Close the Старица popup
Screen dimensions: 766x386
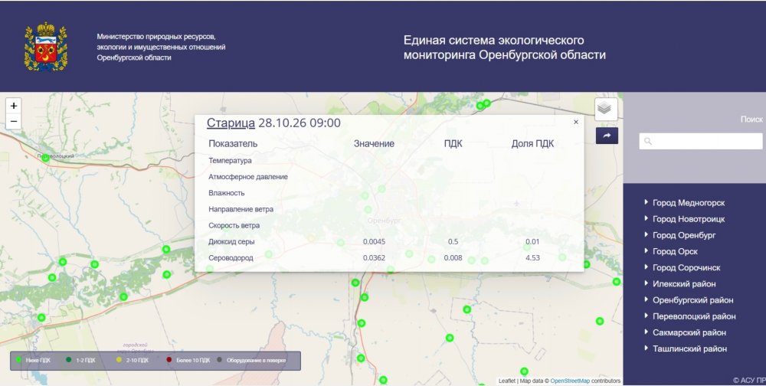pyautogui.click(x=576, y=122)
